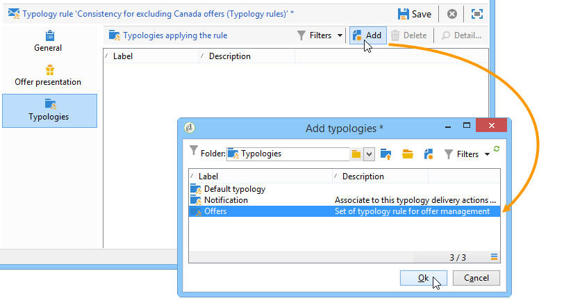Image resolution: width=564 pixels, height=303 pixels.
Task: Select the Notification typology row
Action: pyautogui.click(x=345, y=200)
